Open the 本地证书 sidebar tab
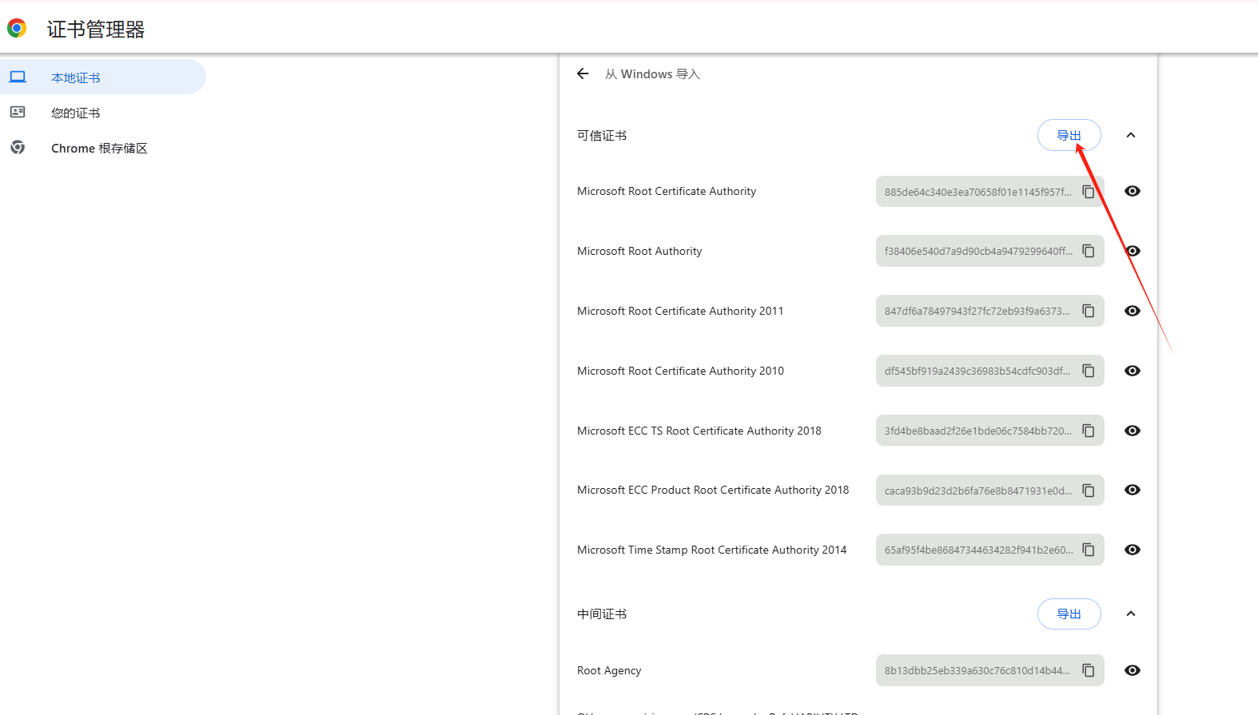 (102, 77)
